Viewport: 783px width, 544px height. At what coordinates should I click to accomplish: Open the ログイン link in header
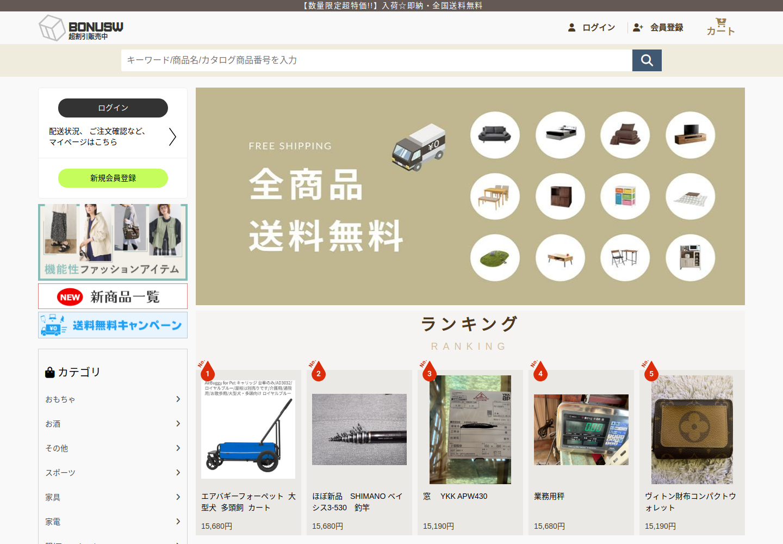point(599,27)
